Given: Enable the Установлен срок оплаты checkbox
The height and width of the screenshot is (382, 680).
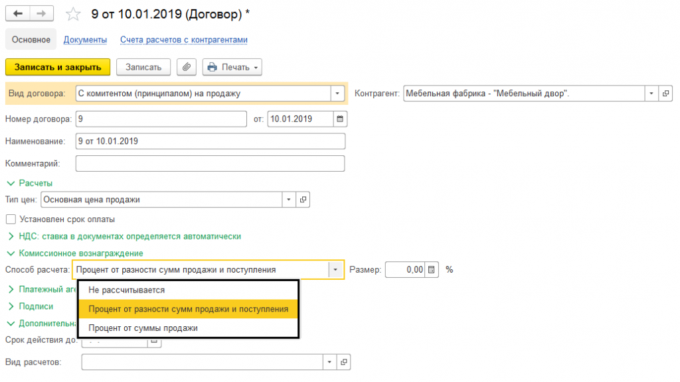Looking at the screenshot, I should [x=10, y=220].
